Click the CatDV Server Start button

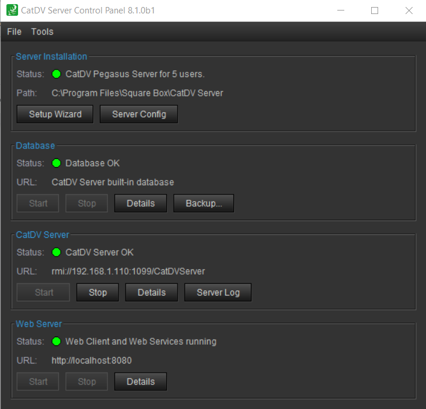(43, 292)
